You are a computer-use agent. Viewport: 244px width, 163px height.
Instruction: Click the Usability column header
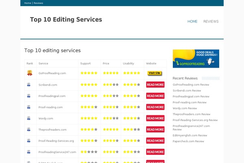(x=129, y=64)
